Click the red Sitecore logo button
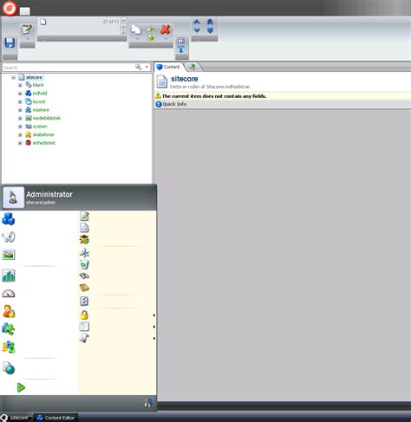Viewport: 411px width, 422px height. [x=10, y=9]
